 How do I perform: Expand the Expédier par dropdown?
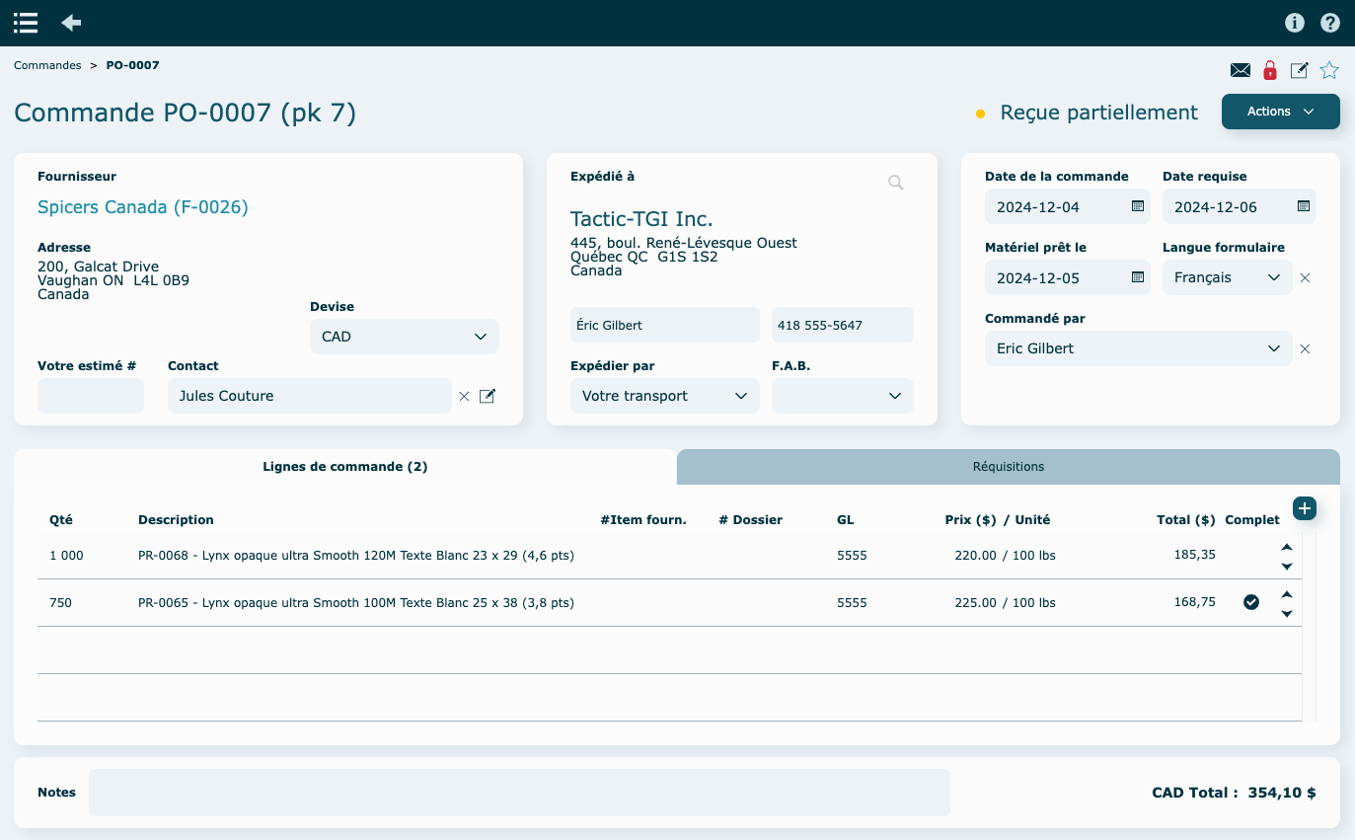665,396
